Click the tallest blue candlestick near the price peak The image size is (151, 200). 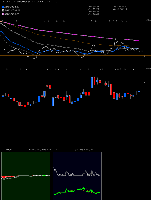point(92,83)
